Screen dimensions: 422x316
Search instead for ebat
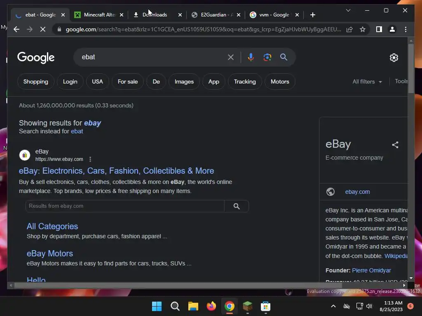[x=77, y=131]
